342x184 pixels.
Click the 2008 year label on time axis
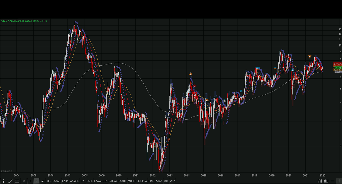tap(85, 175)
